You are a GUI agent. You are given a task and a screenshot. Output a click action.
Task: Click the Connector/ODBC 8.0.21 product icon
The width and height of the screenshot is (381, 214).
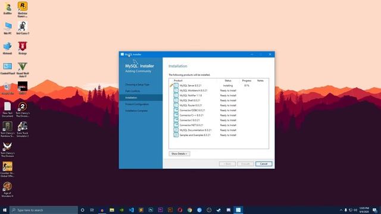176,110
